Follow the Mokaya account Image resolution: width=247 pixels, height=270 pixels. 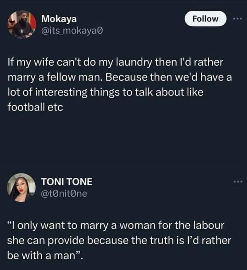pyautogui.click(x=205, y=19)
